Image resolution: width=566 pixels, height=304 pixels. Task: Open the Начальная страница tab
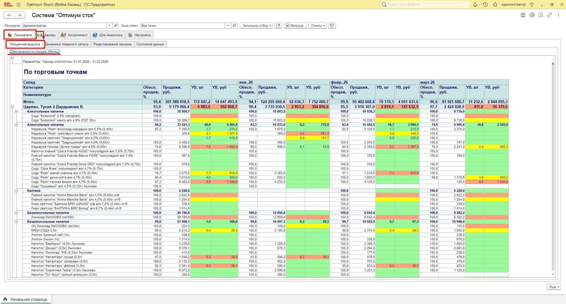point(25,299)
